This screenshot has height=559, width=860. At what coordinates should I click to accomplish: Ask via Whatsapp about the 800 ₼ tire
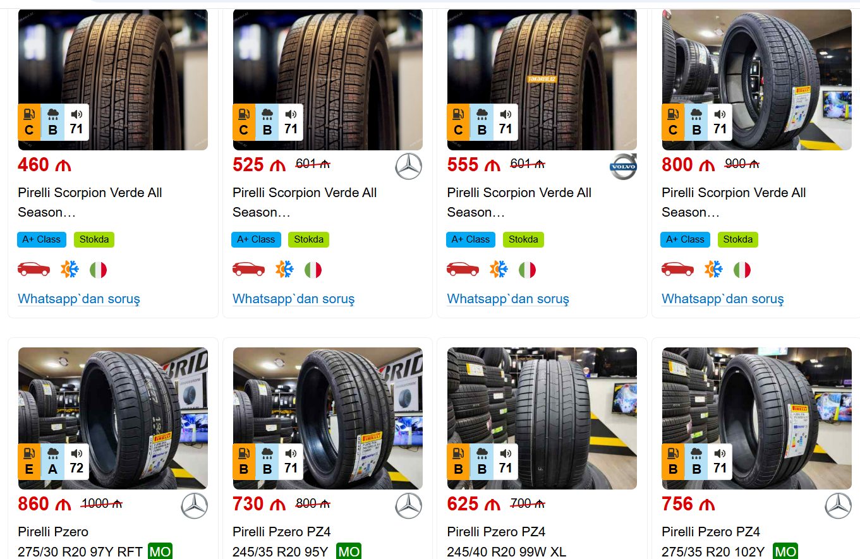click(722, 299)
